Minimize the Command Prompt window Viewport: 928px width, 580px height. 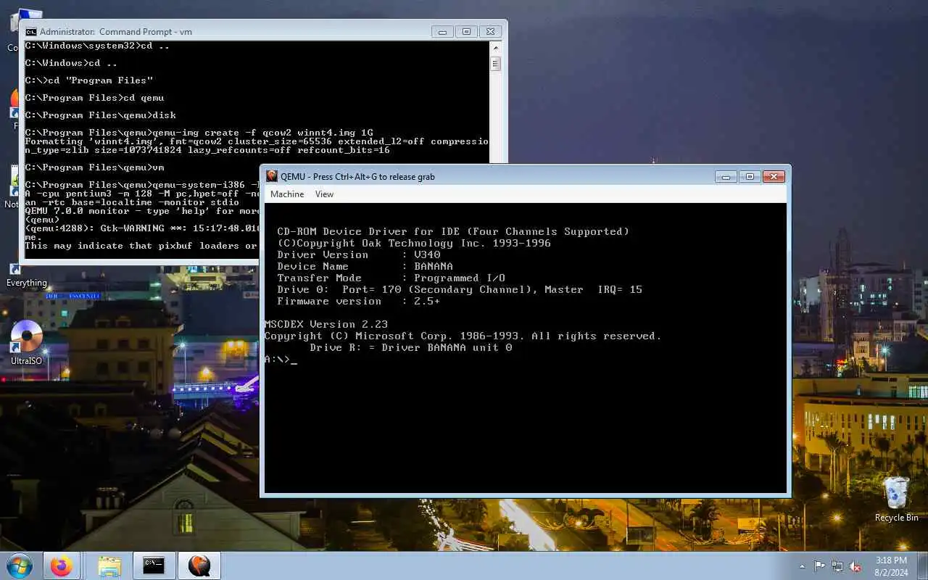pos(442,31)
